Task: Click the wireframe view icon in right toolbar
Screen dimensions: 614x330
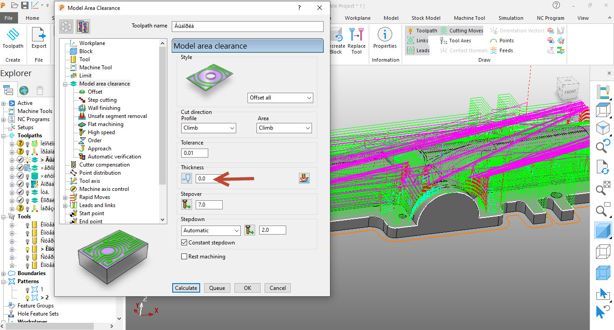Action: click(603, 251)
